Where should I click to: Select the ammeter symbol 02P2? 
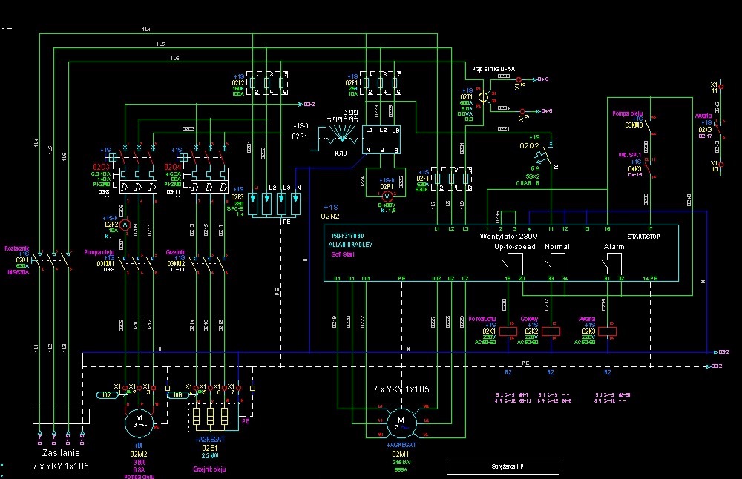pos(124,225)
